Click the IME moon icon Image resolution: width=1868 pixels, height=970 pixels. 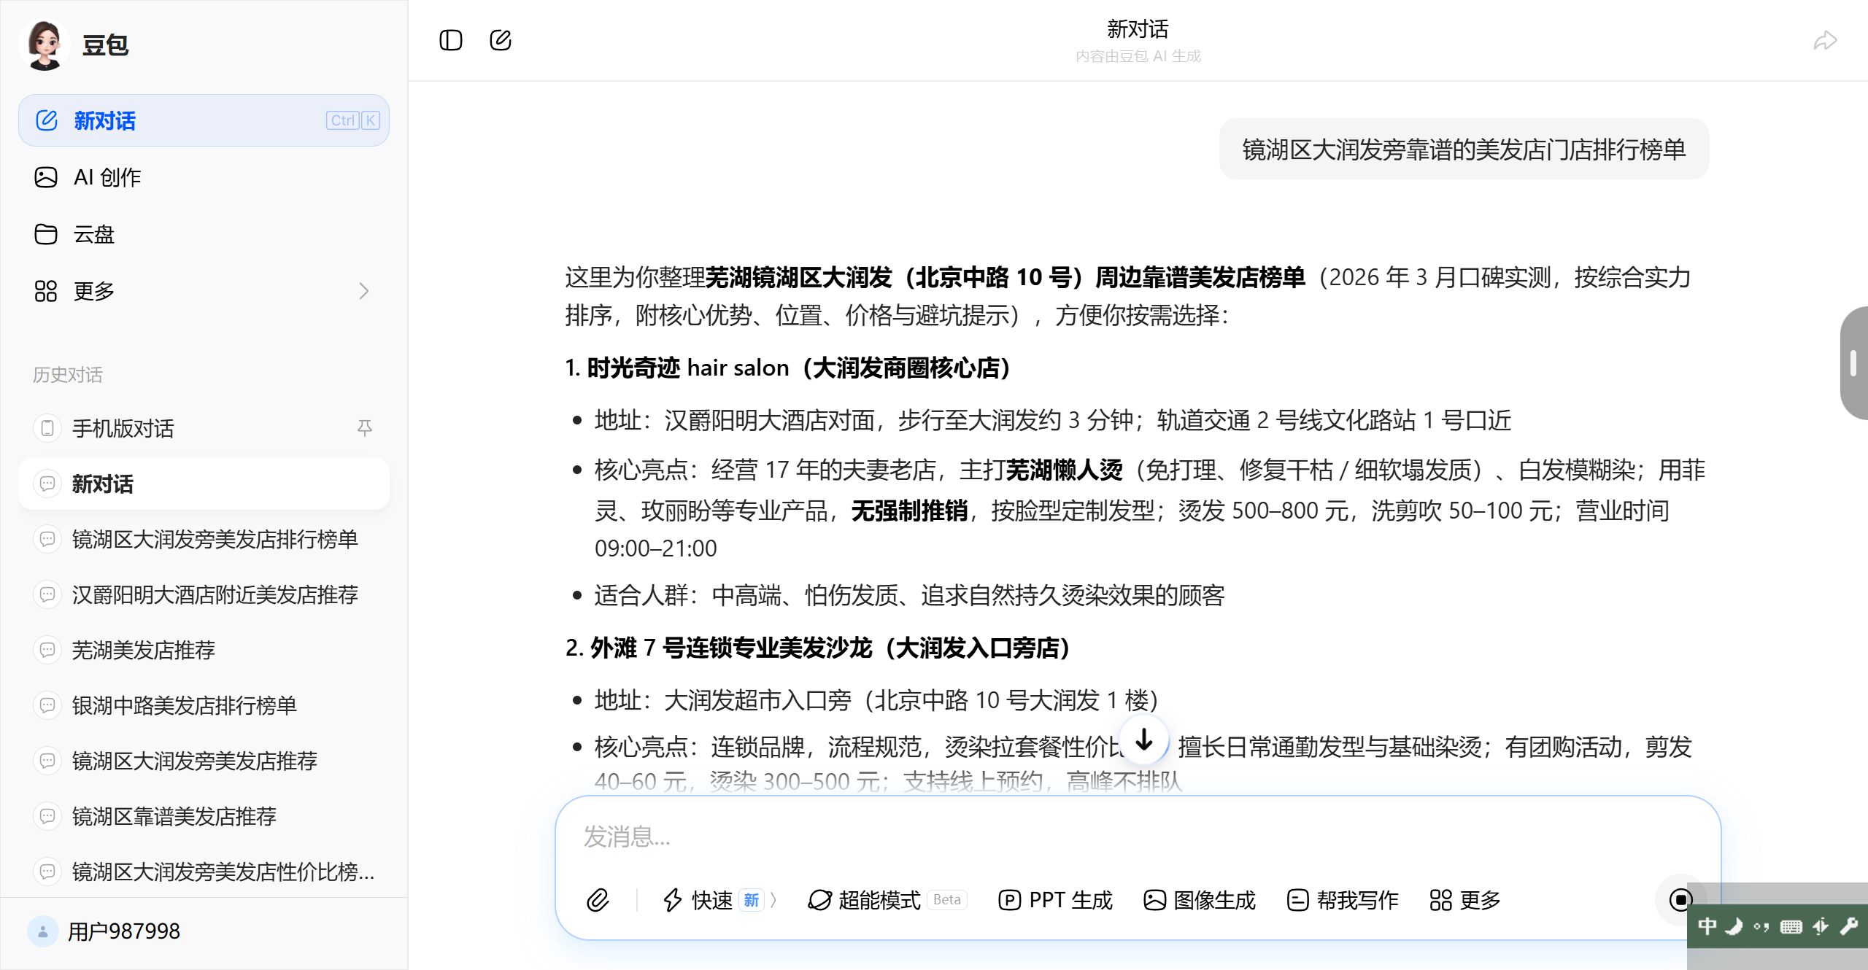[1734, 926]
